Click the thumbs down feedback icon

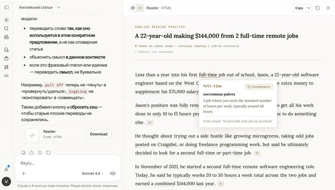(x=40, y=153)
